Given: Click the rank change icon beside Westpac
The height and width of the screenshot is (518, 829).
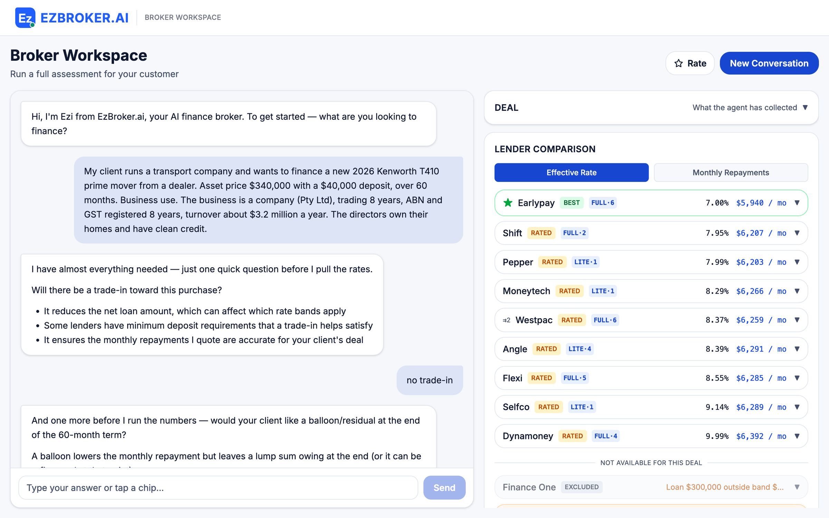Looking at the screenshot, I should click(x=506, y=320).
